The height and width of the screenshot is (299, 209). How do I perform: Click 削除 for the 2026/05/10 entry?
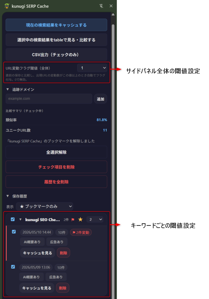63,253
